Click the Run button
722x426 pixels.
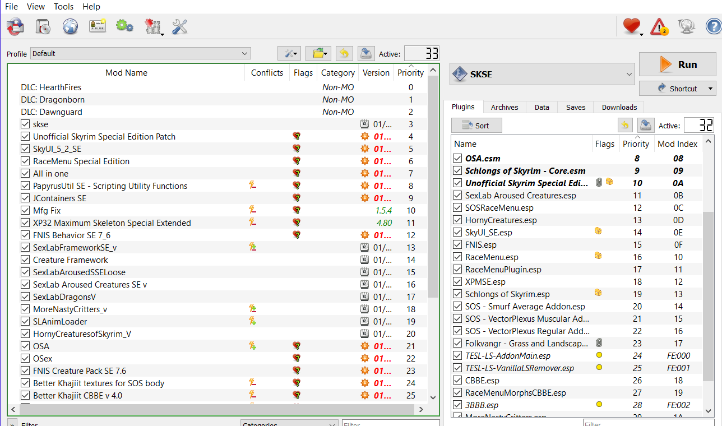point(678,64)
